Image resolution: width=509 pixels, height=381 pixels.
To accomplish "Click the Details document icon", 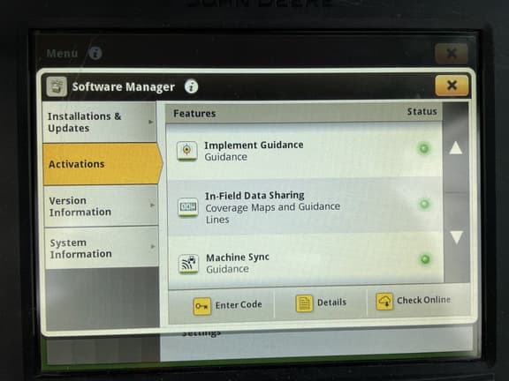I will point(304,303).
